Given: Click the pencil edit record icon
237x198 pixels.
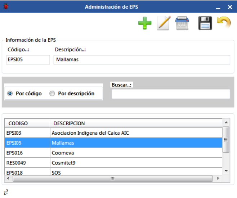Looking at the screenshot, I should (163, 24).
